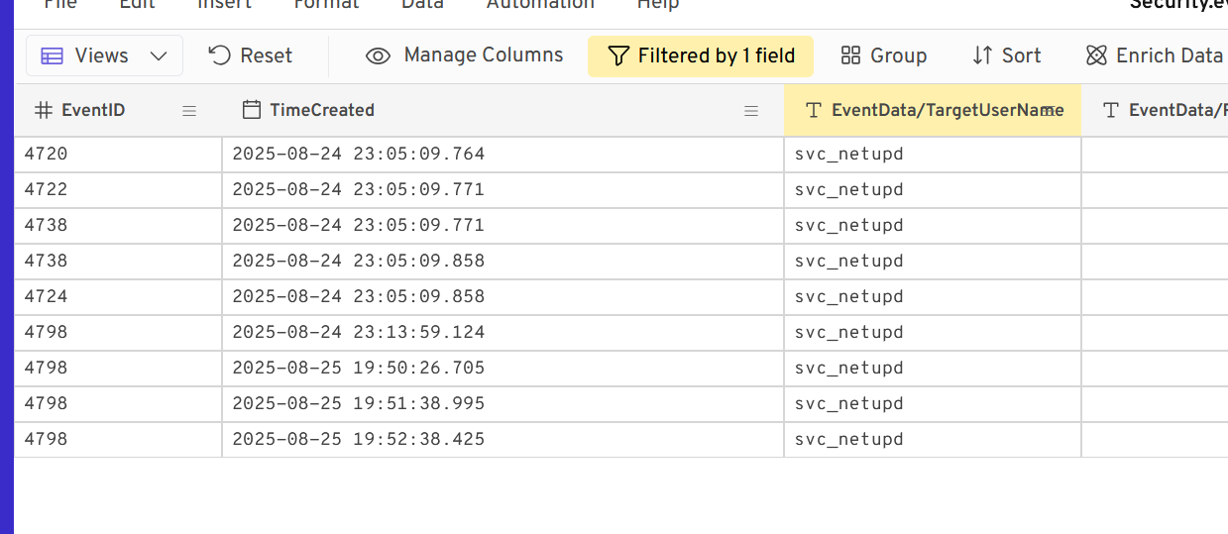Open the EventID column menu icon
Image resolution: width=1228 pixels, height=534 pixels.
coord(189,111)
